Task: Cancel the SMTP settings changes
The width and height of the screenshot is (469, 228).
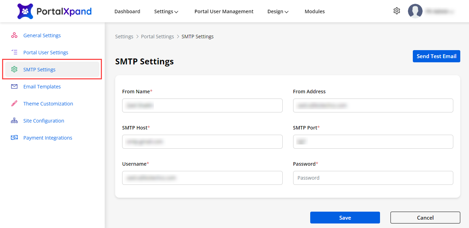Action: pos(425,218)
